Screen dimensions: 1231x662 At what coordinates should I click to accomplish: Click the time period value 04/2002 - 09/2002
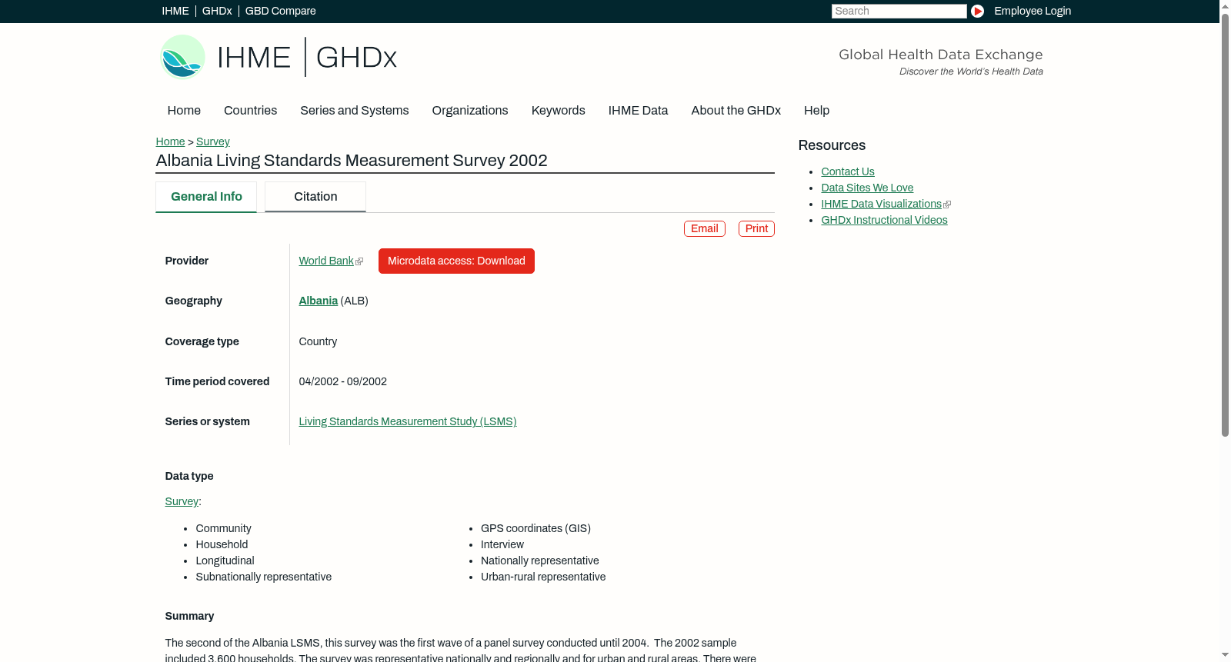pos(343,381)
